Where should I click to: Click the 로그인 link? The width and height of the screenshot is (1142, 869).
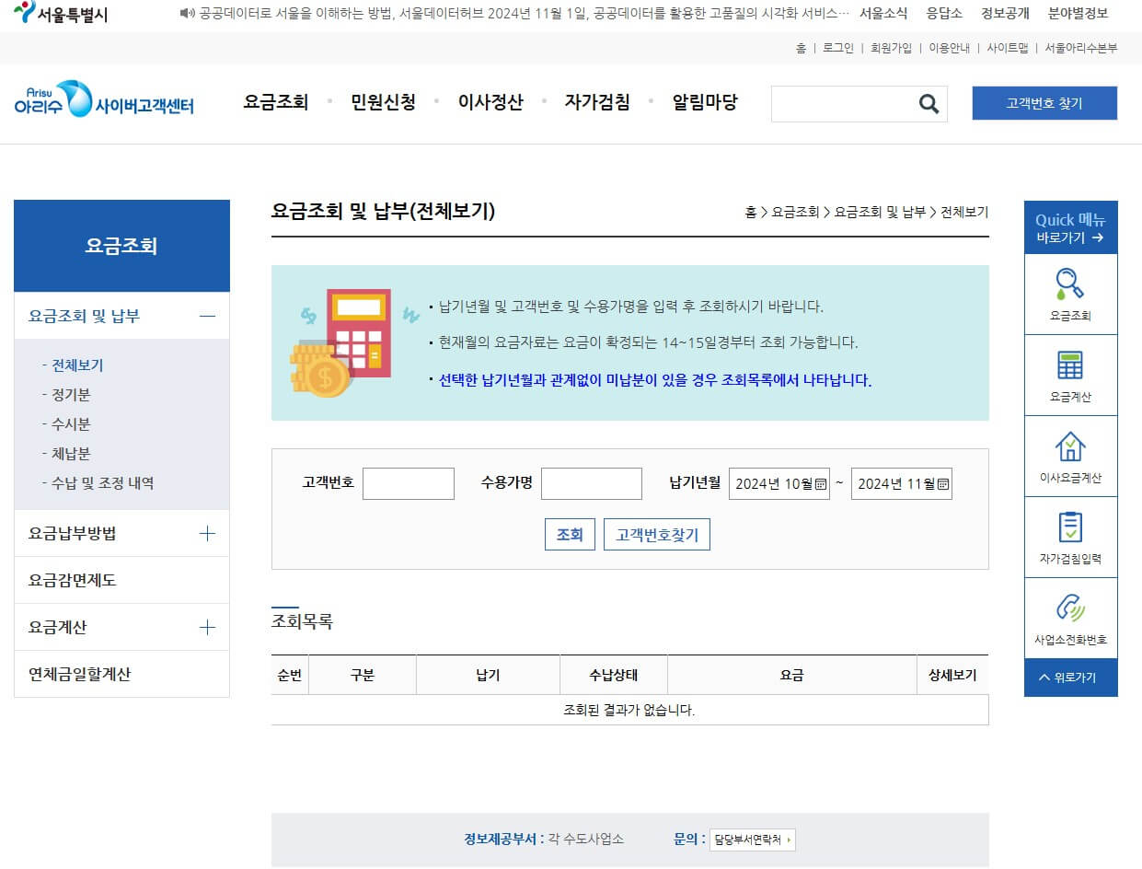(x=834, y=48)
